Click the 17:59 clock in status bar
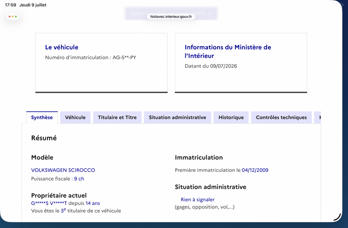Viewport: 348px width, 228px height. click(10, 5)
